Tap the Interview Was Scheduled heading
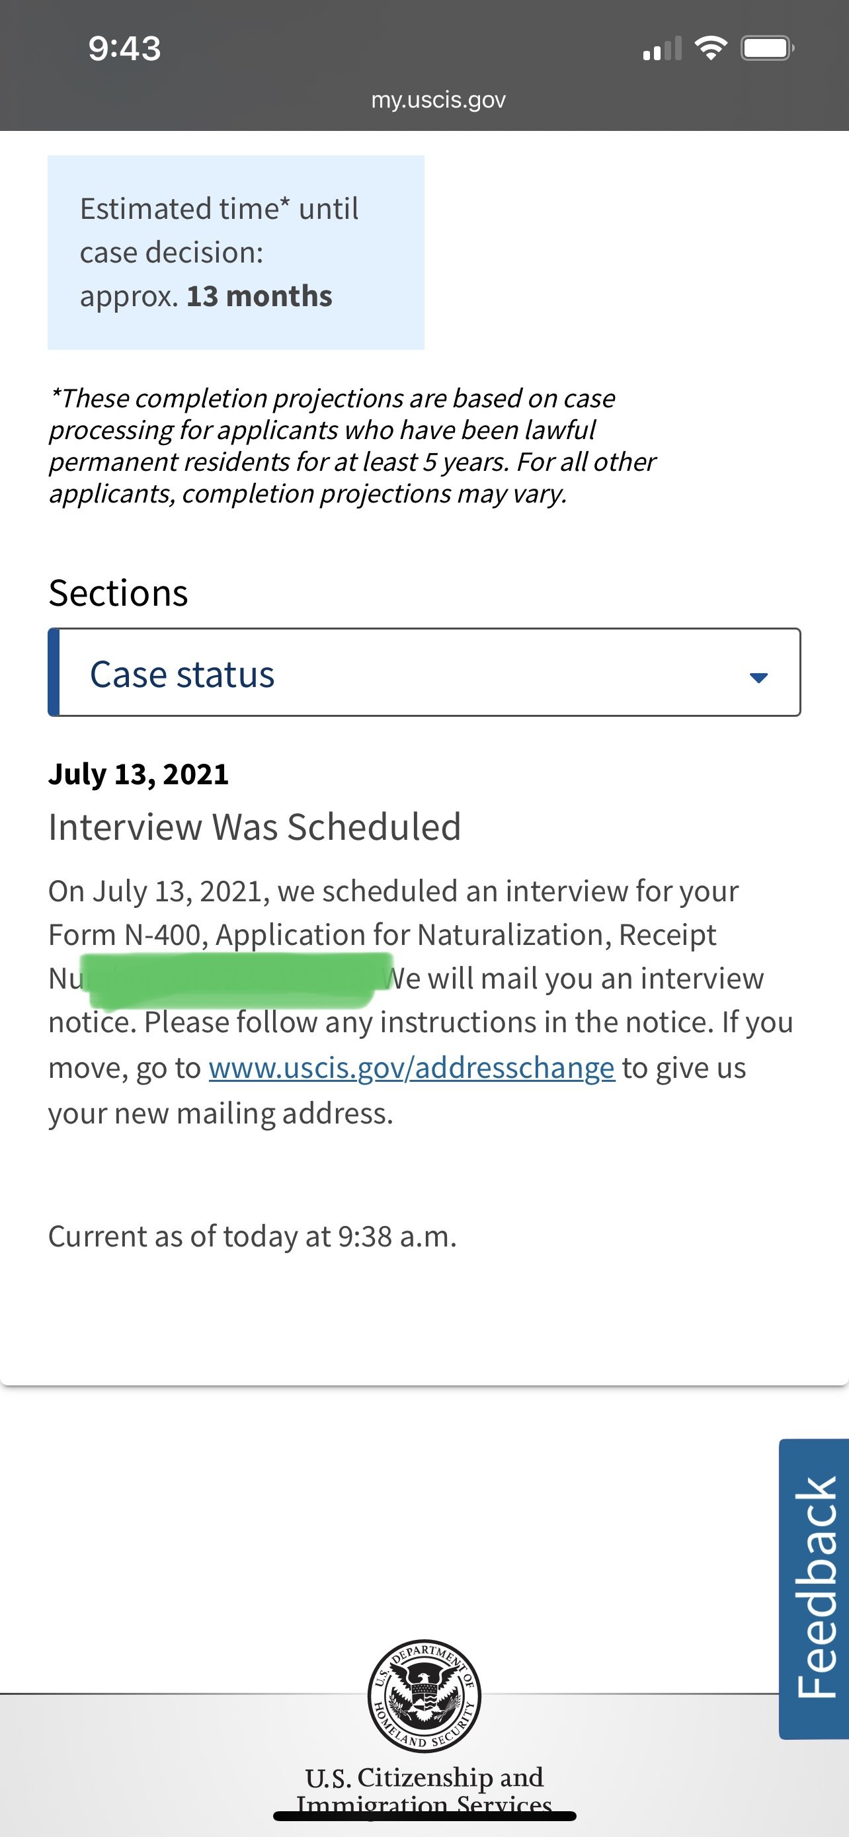This screenshot has width=849, height=1837. click(x=255, y=827)
